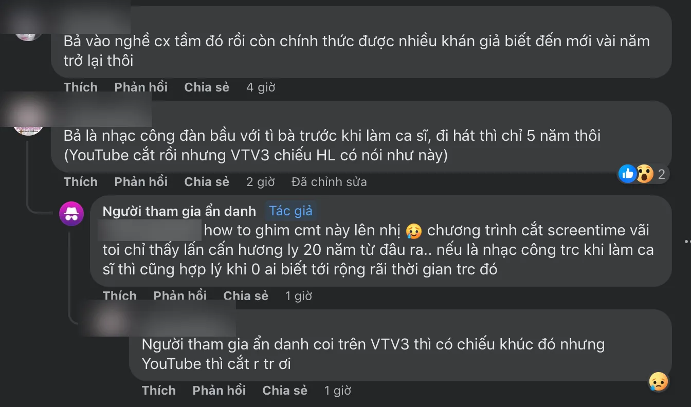
Task: Click the 4 giờ timestamp link
Action: coord(261,87)
